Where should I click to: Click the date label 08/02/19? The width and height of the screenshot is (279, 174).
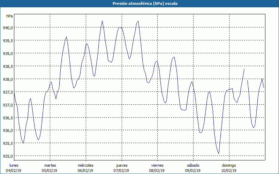[157, 171]
